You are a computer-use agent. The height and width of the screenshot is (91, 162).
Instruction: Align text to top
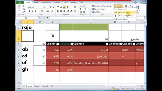pyautogui.click(x=58, y=7)
